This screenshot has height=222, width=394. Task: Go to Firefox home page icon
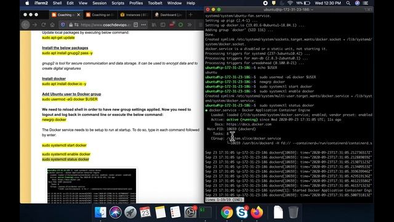52,25
